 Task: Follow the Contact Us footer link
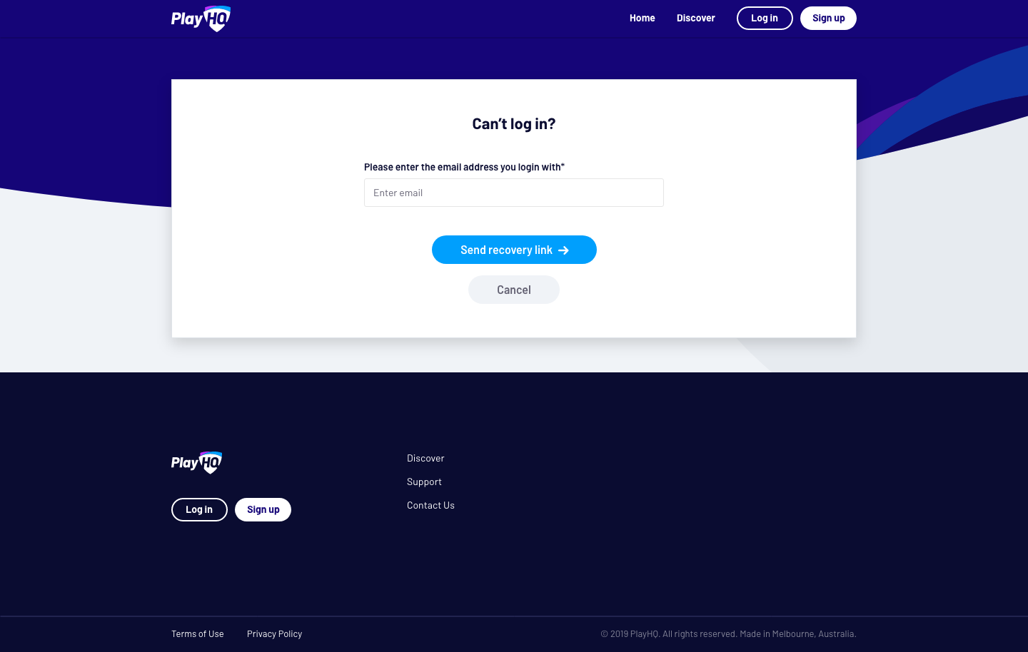click(x=430, y=505)
